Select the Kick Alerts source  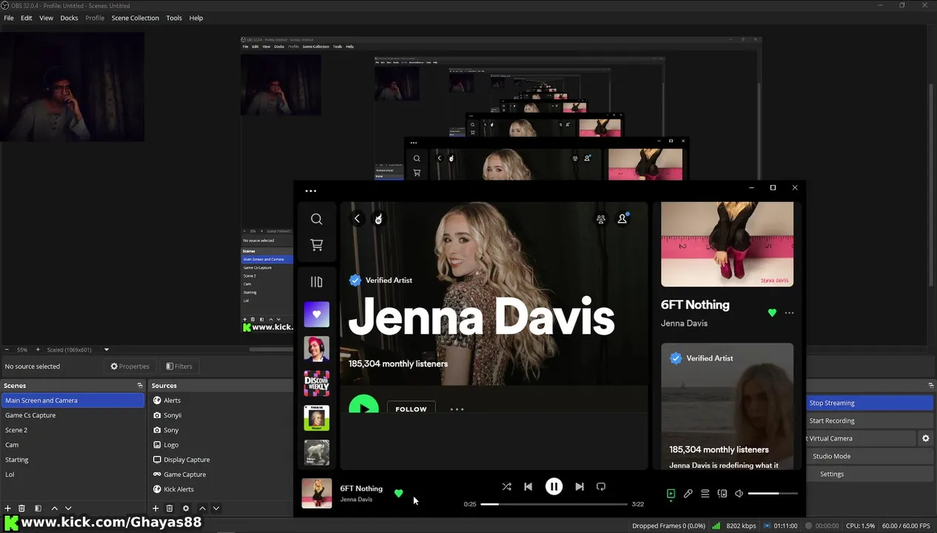coord(222,489)
